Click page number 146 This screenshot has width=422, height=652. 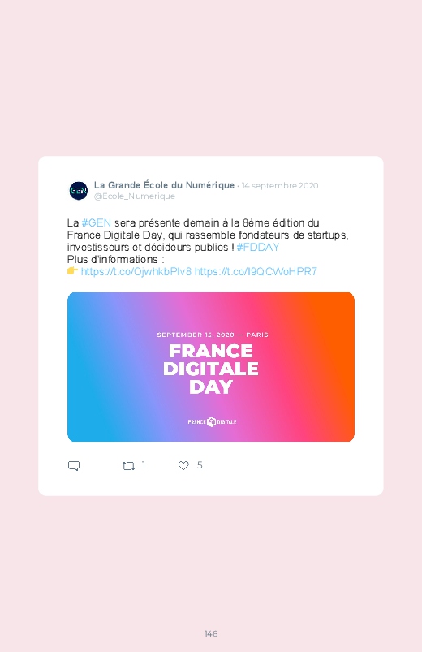coord(211,633)
